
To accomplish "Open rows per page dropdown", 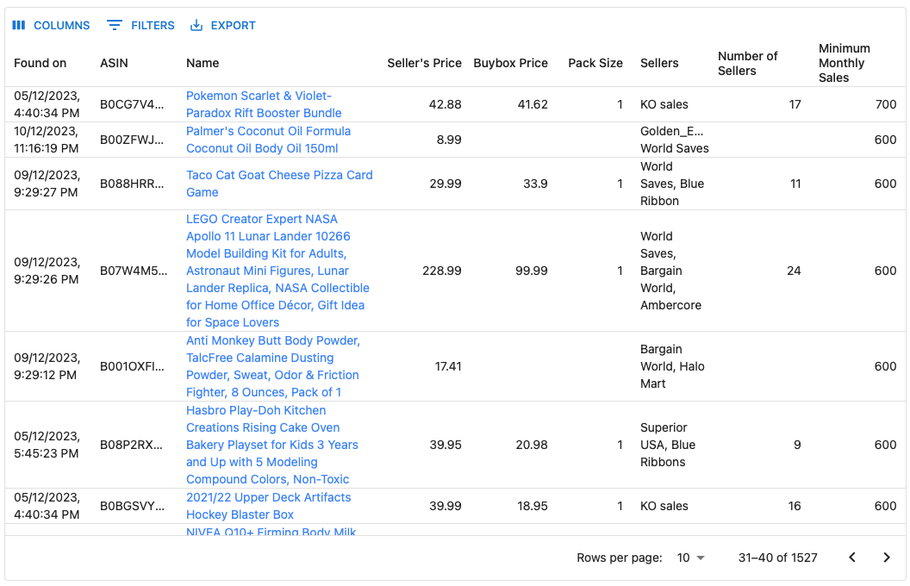I will 690,558.
